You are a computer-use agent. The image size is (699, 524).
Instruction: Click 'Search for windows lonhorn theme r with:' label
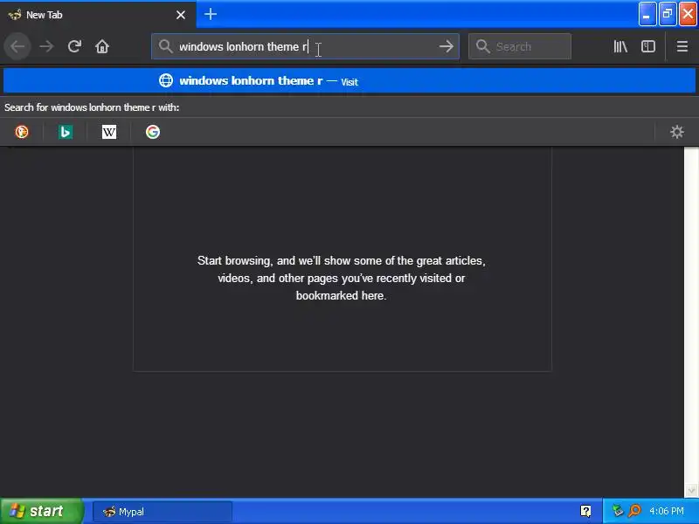[x=92, y=107]
